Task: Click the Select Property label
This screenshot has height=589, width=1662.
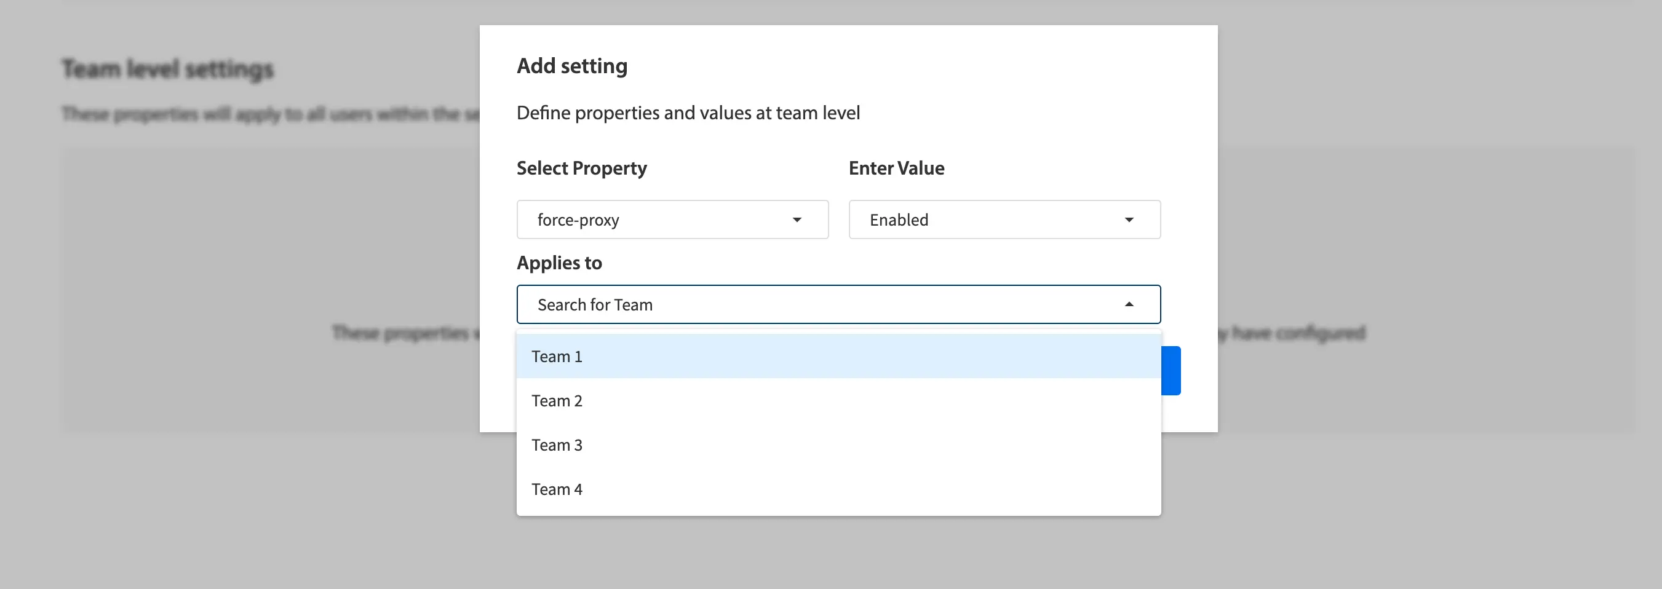Action: [581, 168]
